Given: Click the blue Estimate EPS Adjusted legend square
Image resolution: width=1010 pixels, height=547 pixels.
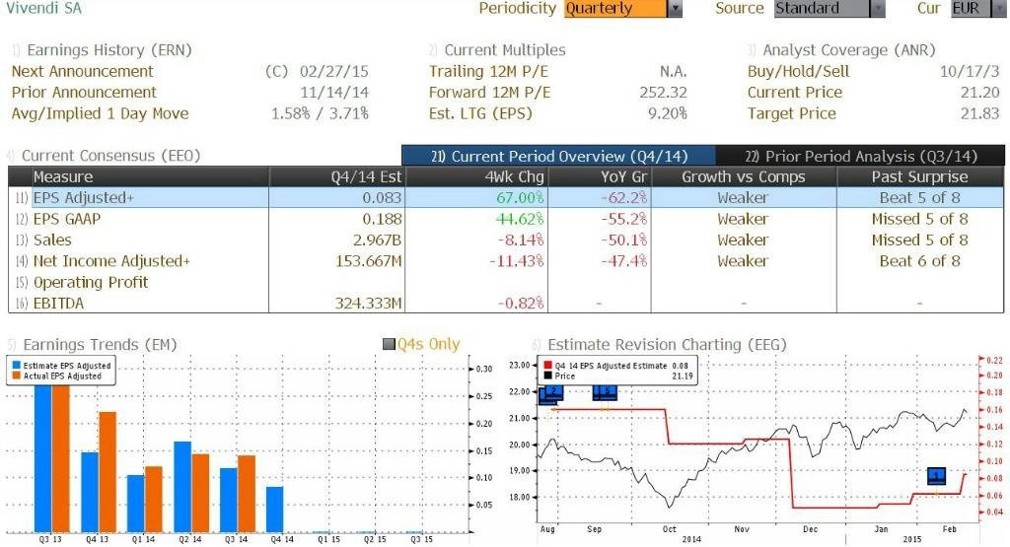Looking at the screenshot, I should (x=15, y=366).
